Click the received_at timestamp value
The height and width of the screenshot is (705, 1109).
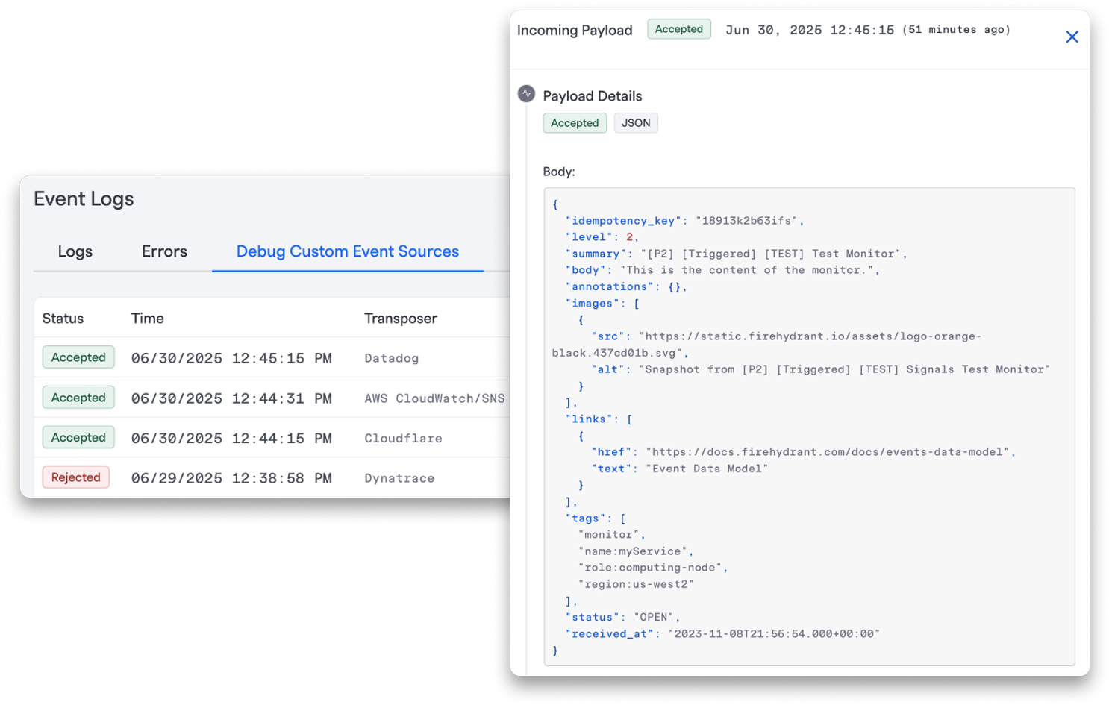tap(774, 634)
